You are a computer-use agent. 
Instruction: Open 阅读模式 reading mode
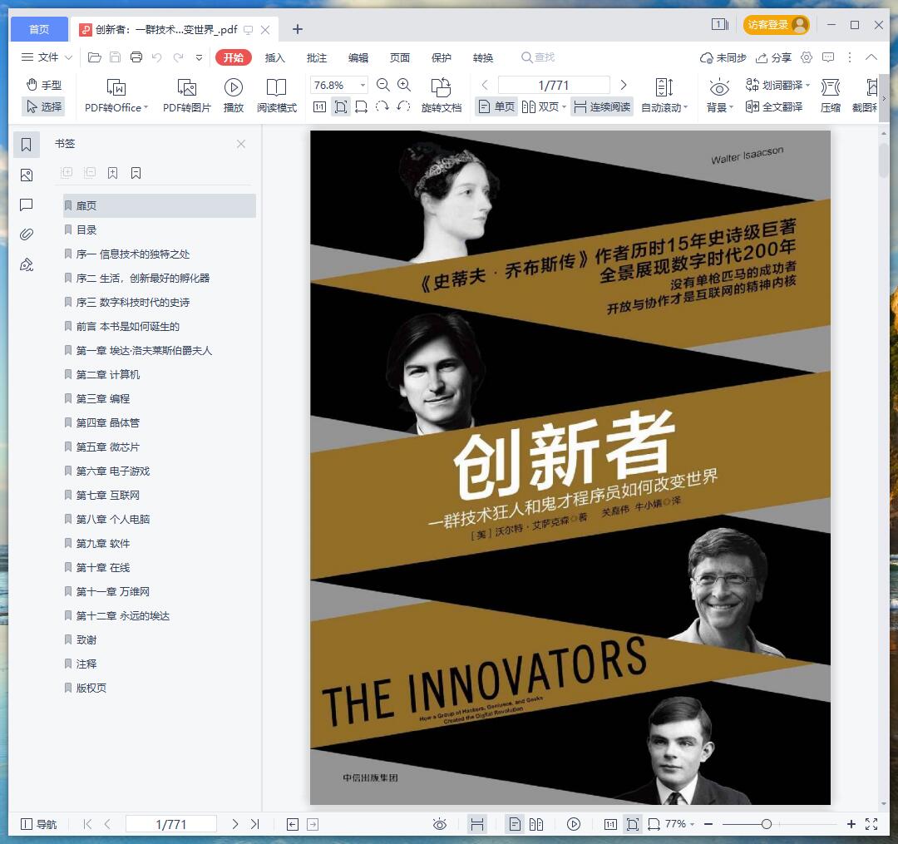pos(277,96)
